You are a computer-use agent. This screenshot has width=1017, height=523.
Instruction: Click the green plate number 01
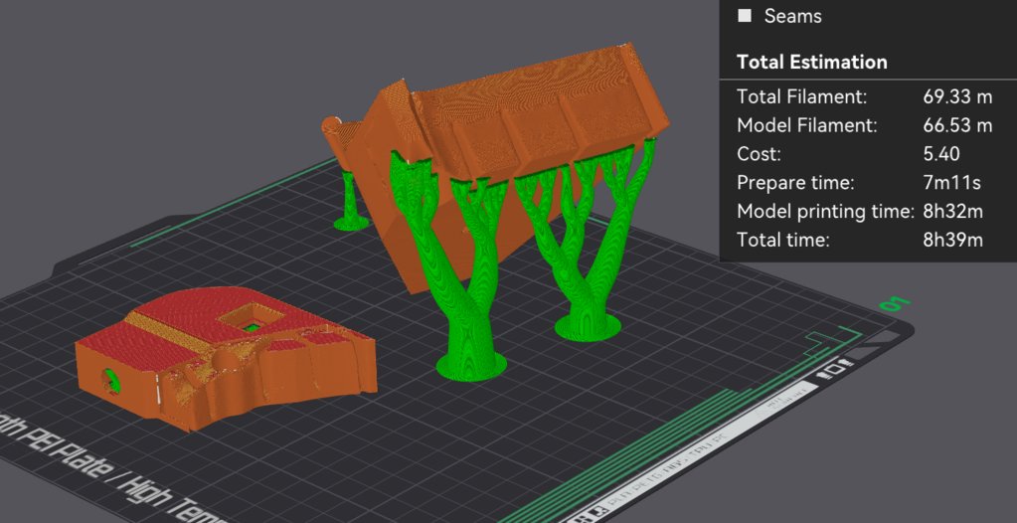895,303
